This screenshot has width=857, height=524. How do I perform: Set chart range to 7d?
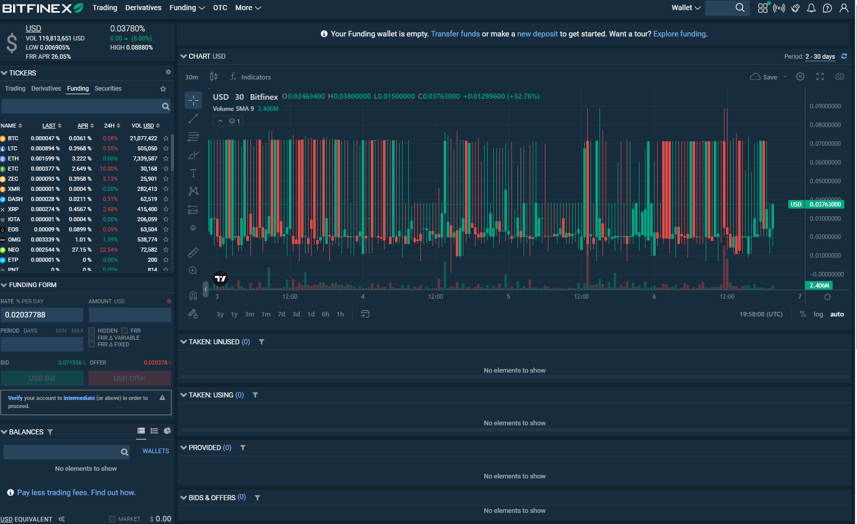click(281, 314)
